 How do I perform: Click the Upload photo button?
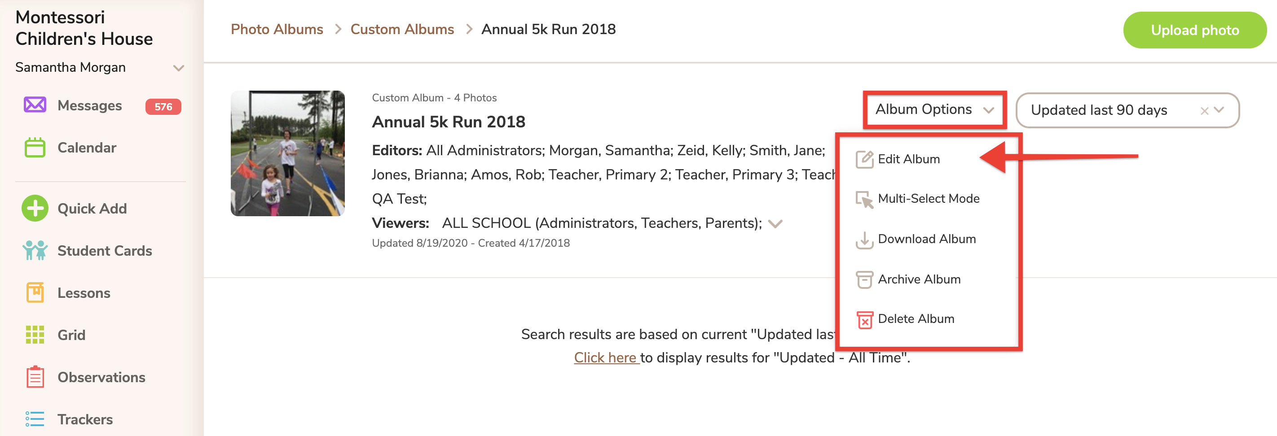pyautogui.click(x=1195, y=30)
